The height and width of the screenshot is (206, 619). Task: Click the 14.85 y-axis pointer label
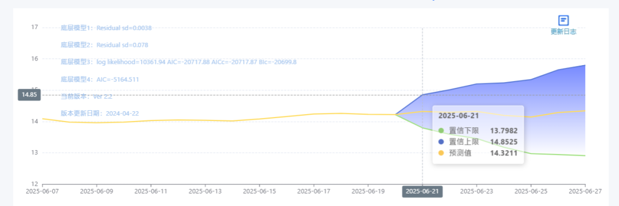tap(29, 95)
